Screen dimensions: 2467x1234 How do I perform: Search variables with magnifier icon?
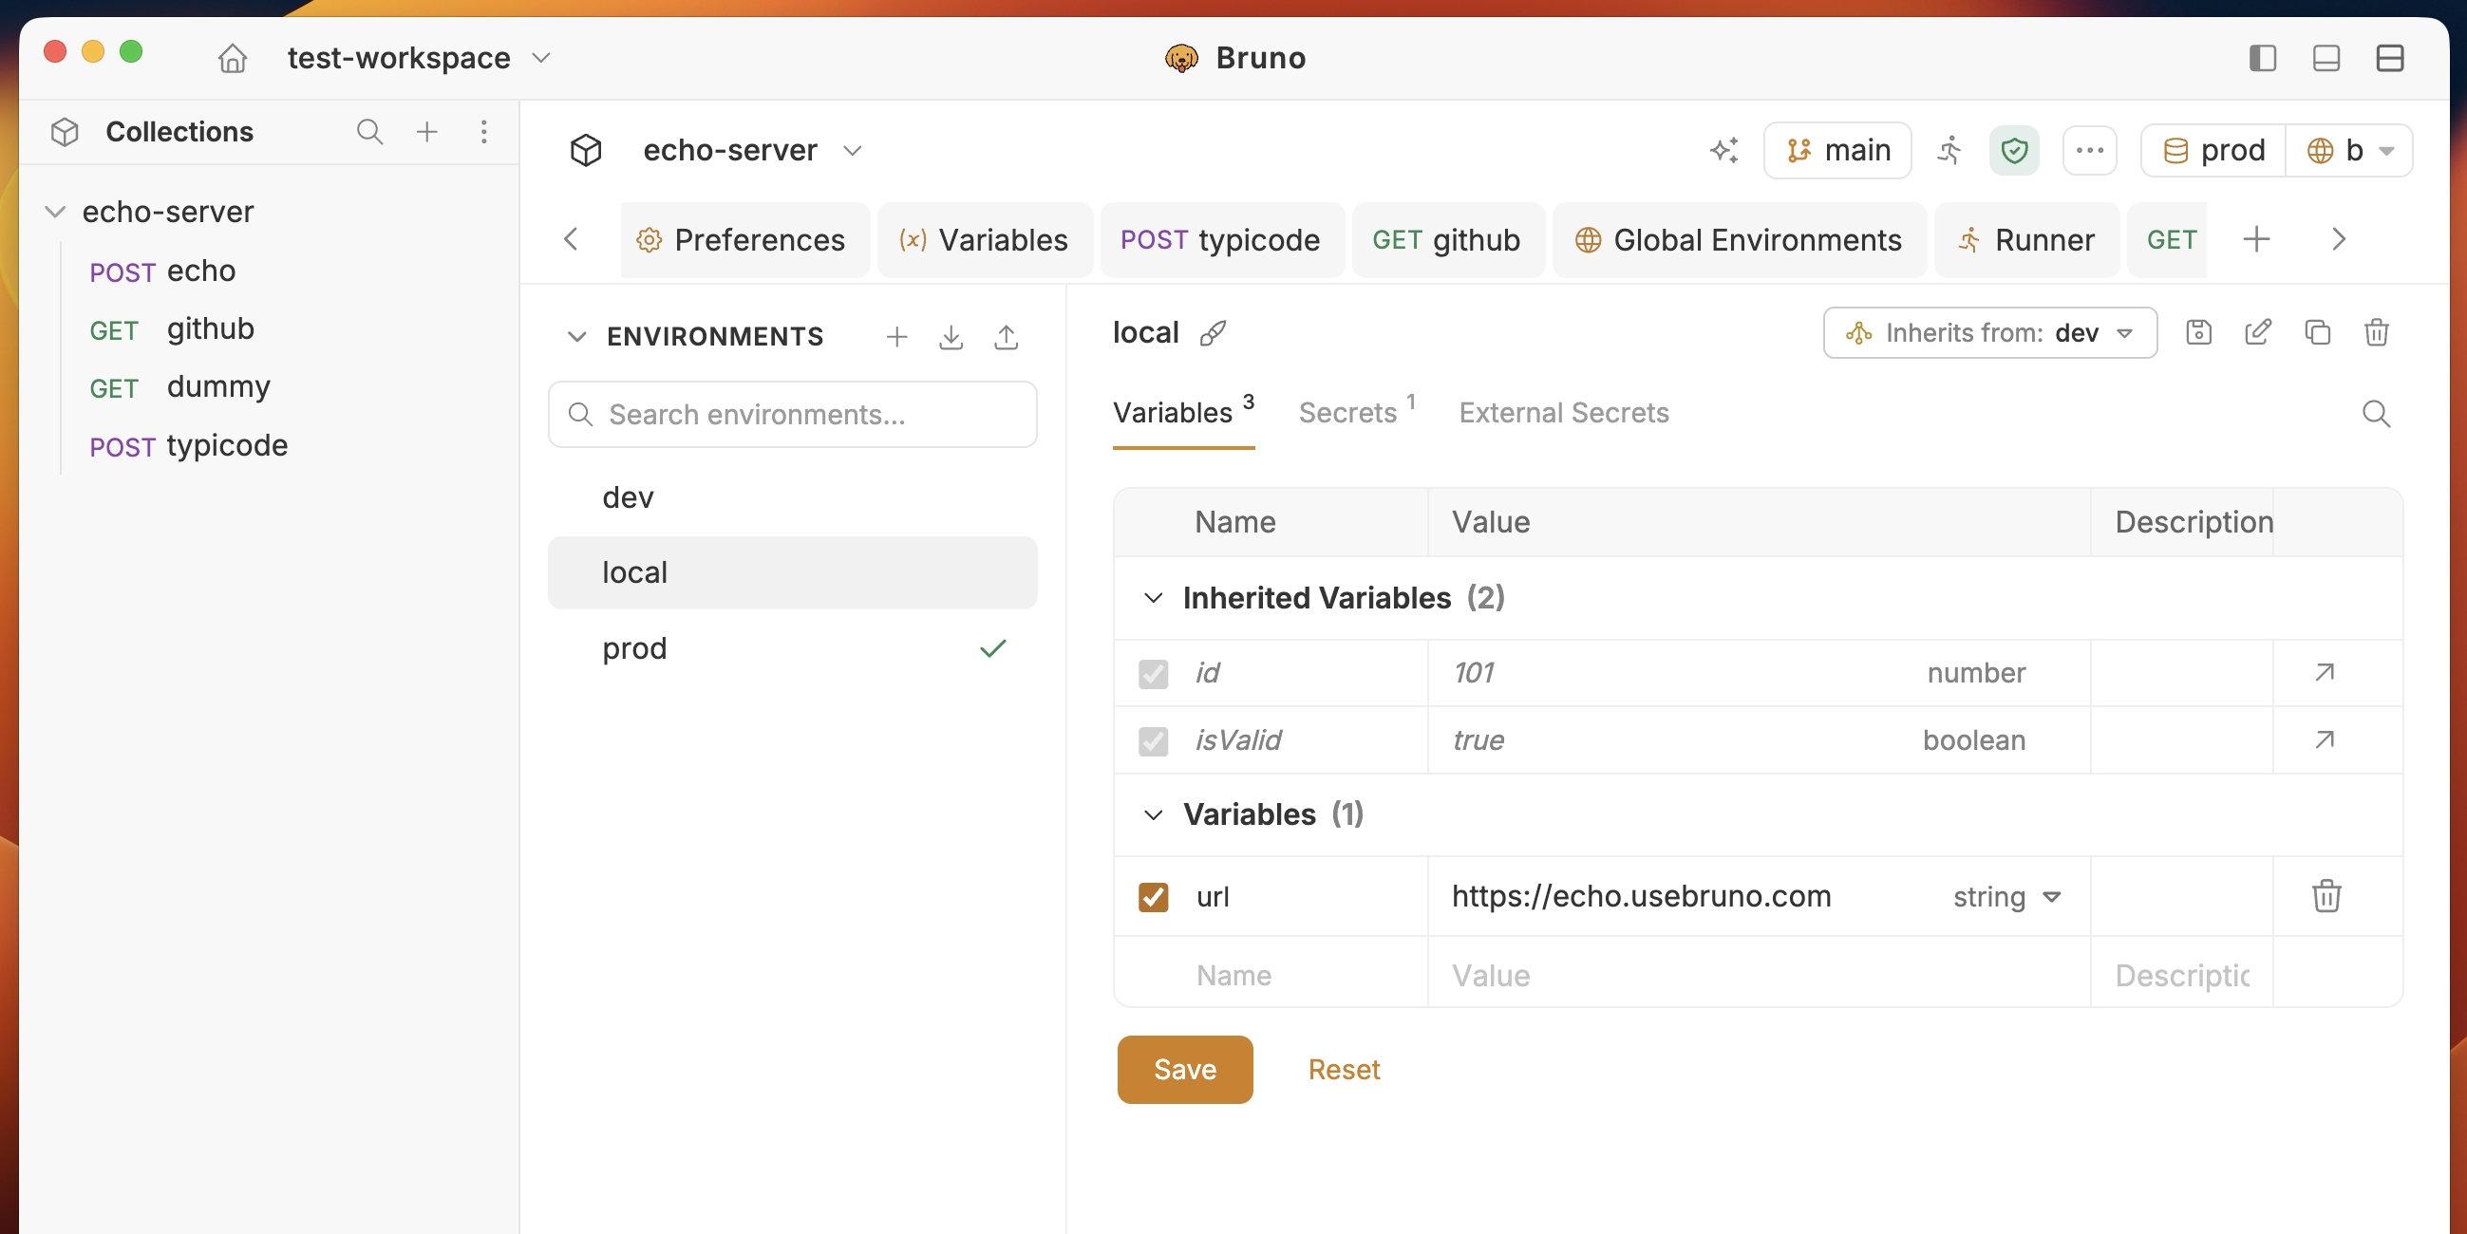2376,414
